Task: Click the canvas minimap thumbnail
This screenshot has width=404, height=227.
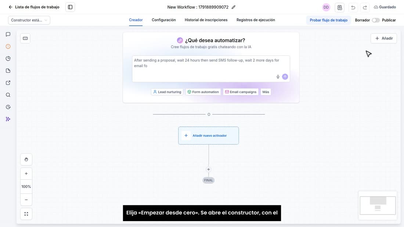Action: 378,205
